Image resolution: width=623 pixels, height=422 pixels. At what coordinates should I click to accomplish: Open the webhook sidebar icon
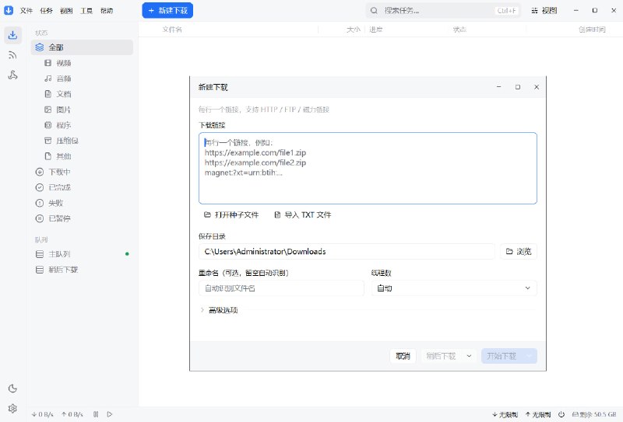click(12, 75)
